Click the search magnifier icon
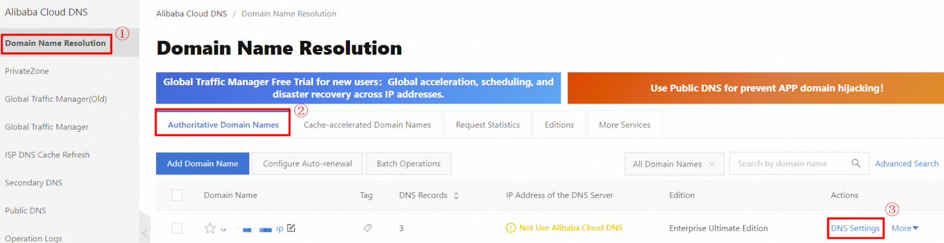The height and width of the screenshot is (243, 944). click(855, 164)
